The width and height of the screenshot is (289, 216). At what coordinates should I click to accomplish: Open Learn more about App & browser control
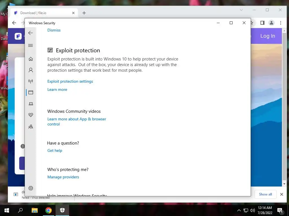77,121
